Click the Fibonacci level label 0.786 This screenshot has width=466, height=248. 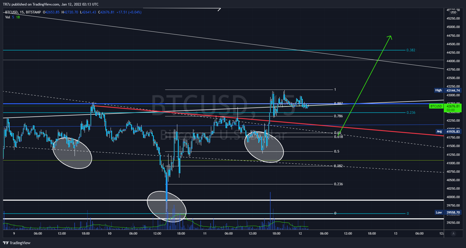(x=338, y=116)
